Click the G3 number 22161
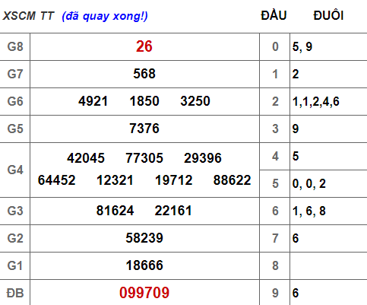The image size is (367, 305). point(173,211)
